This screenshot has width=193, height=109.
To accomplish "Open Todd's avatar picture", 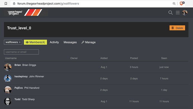I will pos(8,101).
